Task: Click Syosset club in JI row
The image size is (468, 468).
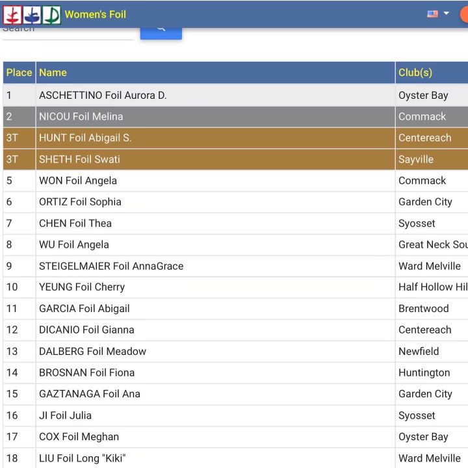Action: (x=417, y=416)
